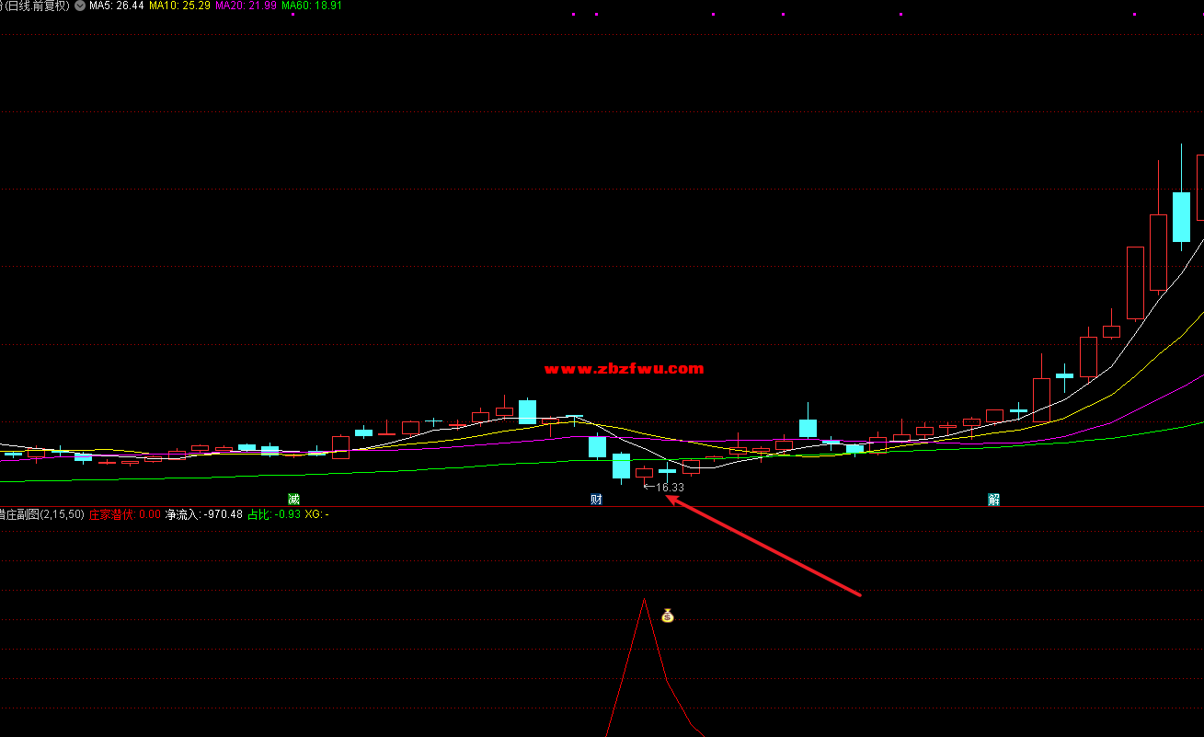The image size is (1204, 737).
Task: Click the green 减 event marker
Action: 293,500
